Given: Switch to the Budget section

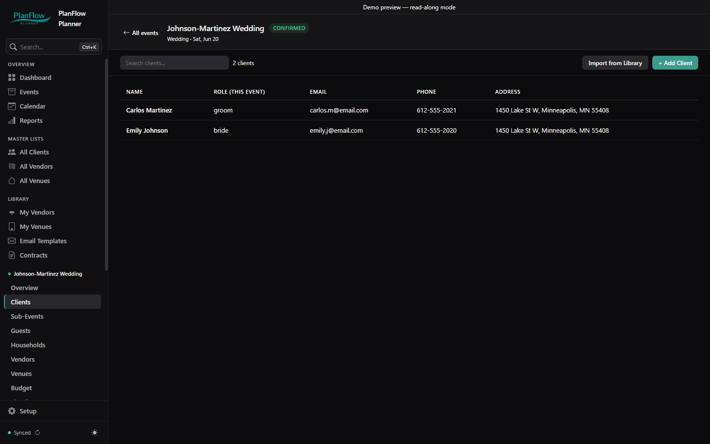Looking at the screenshot, I should point(52,388).
